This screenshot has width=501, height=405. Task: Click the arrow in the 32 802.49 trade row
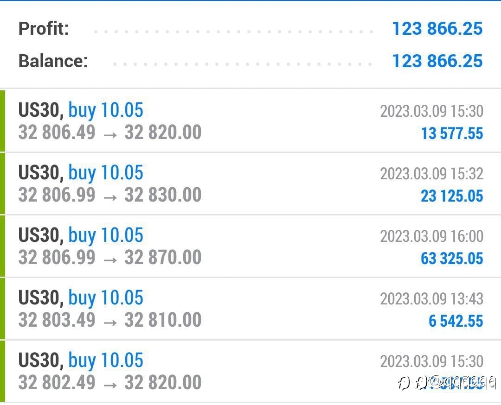click(x=110, y=385)
